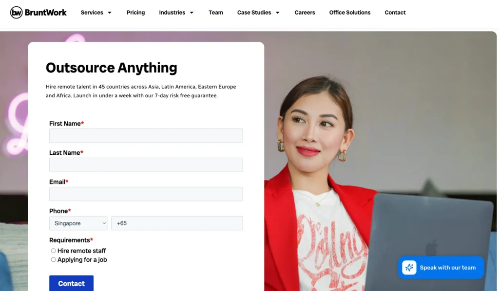Viewport: 499px width, 291px height.
Task: Expand the Case Studies dropdown arrow
Action: [x=277, y=13]
